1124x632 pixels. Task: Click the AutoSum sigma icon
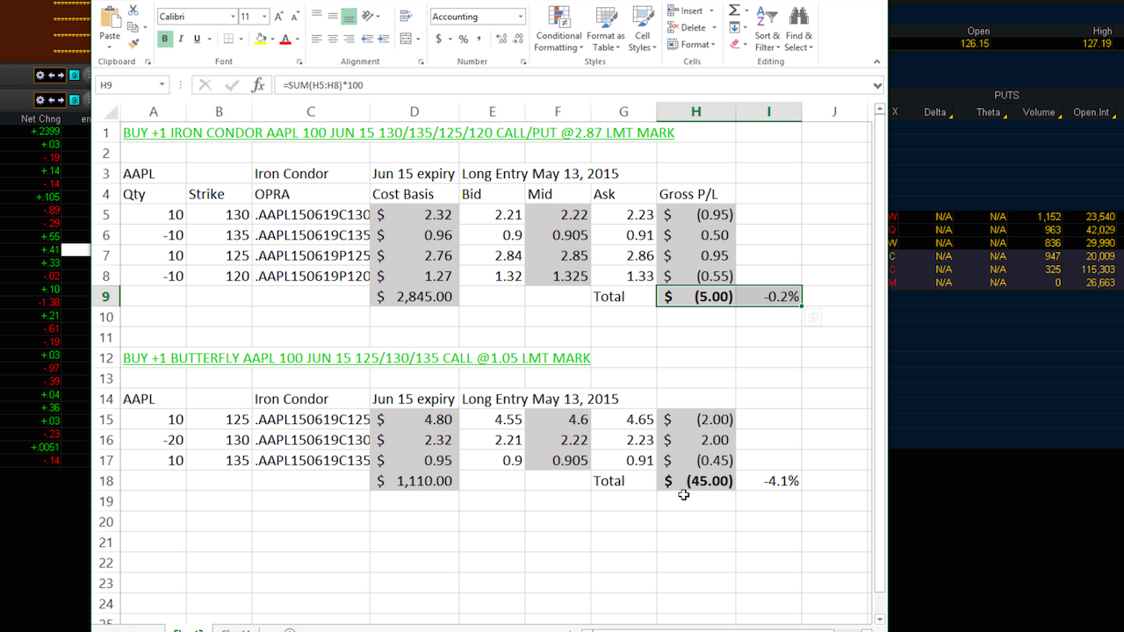[734, 11]
